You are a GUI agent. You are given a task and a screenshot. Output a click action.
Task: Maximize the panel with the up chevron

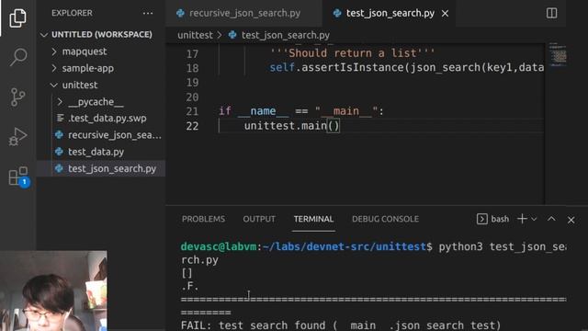(x=551, y=219)
